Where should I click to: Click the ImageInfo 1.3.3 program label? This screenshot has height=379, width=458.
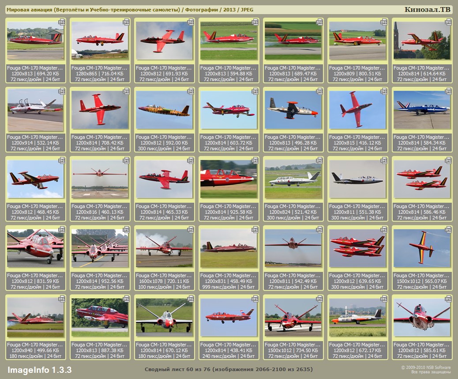39,369
